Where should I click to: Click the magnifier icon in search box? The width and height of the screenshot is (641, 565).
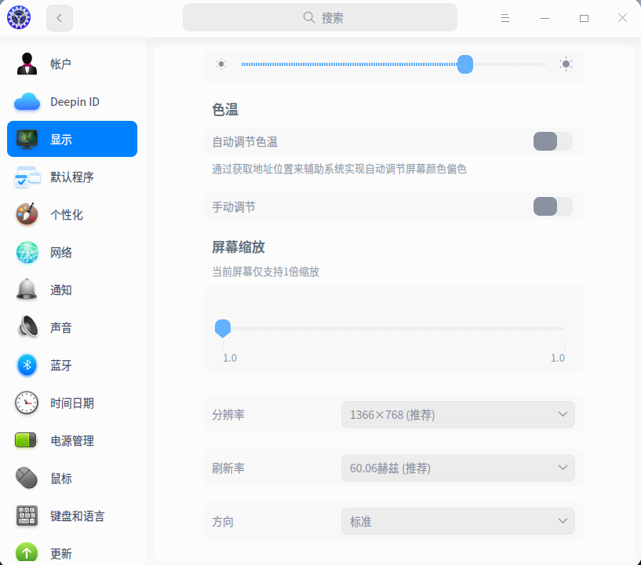pos(309,17)
